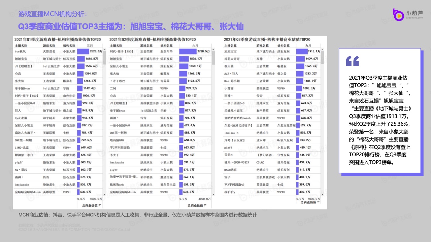Click the Q3 chart scrollbar down arrow

click(x=323, y=194)
